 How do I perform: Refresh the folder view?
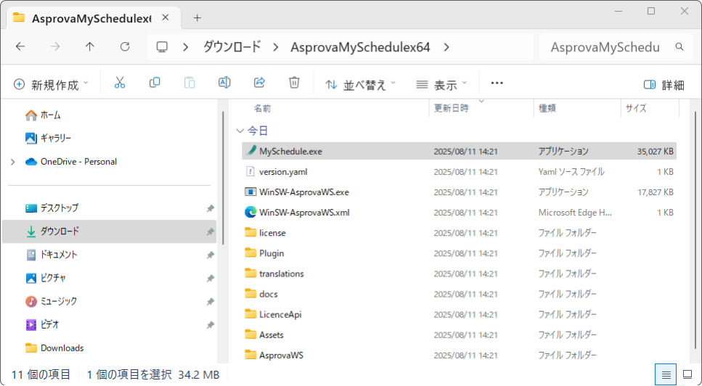click(125, 46)
